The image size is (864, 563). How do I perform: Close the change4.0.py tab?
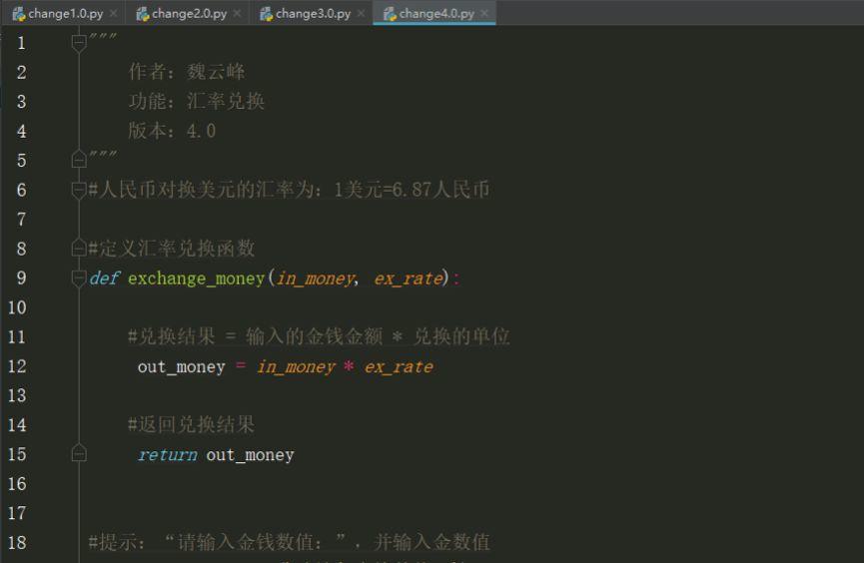(x=484, y=13)
